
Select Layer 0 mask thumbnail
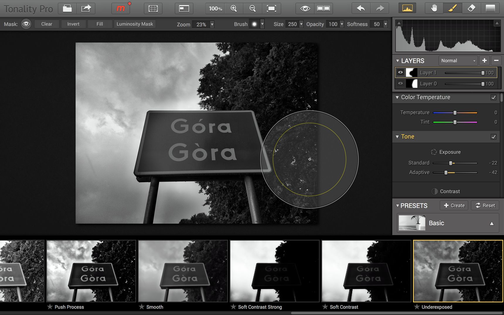pos(411,84)
